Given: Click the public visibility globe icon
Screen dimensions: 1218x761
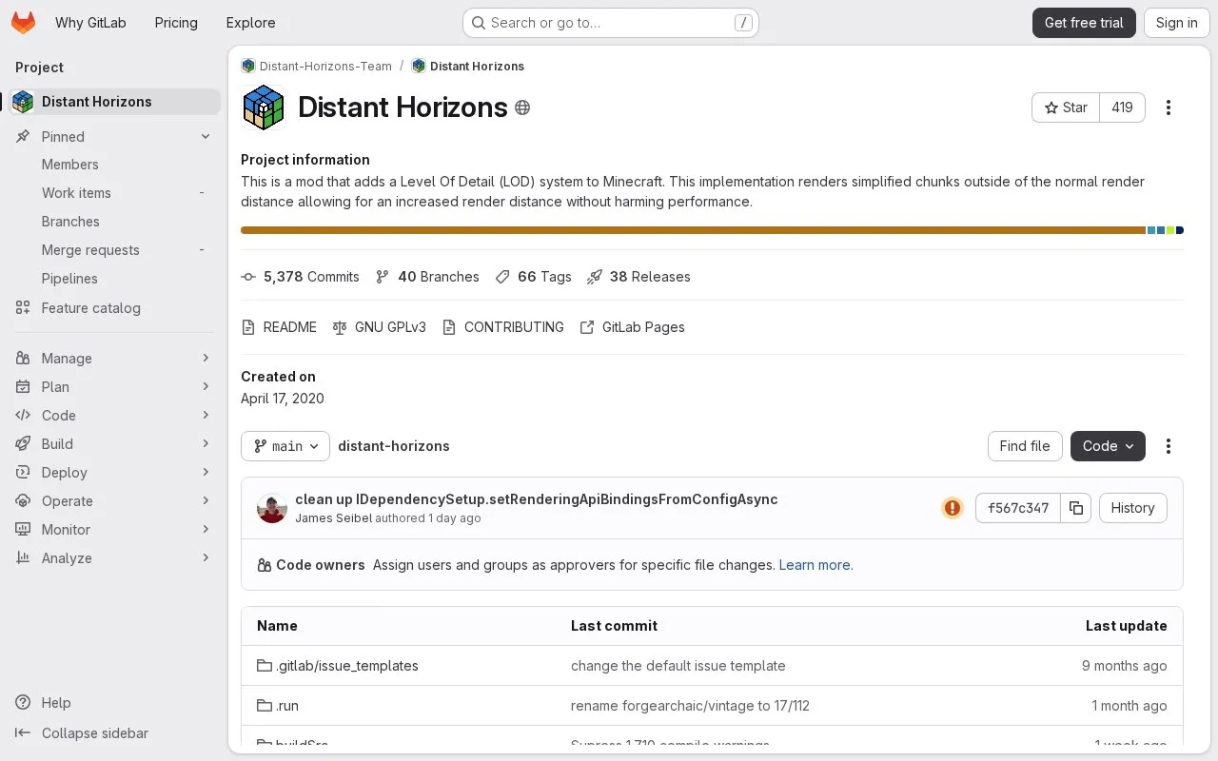Looking at the screenshot, I should point(522,107).
